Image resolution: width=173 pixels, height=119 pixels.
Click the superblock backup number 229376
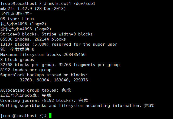(81, 80)
